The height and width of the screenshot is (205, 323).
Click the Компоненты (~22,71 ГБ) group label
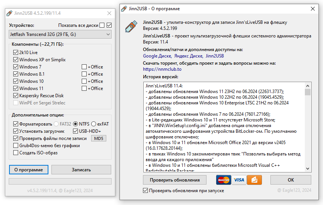tap(38, 44)
